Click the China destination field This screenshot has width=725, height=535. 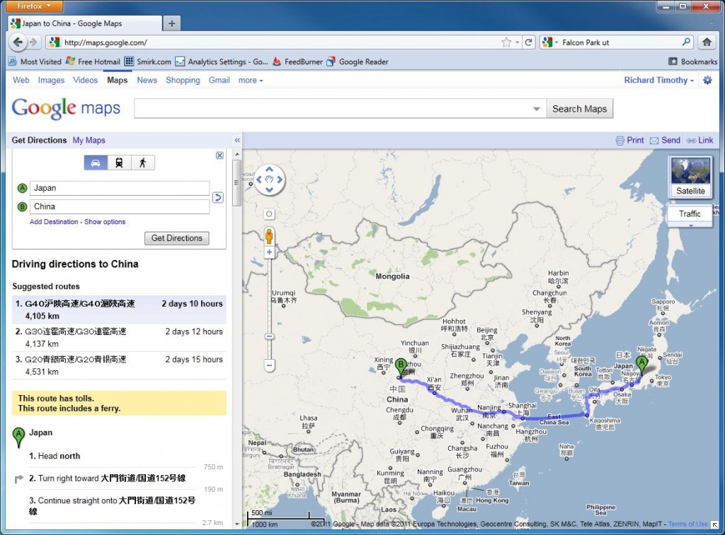coord(119,206)
